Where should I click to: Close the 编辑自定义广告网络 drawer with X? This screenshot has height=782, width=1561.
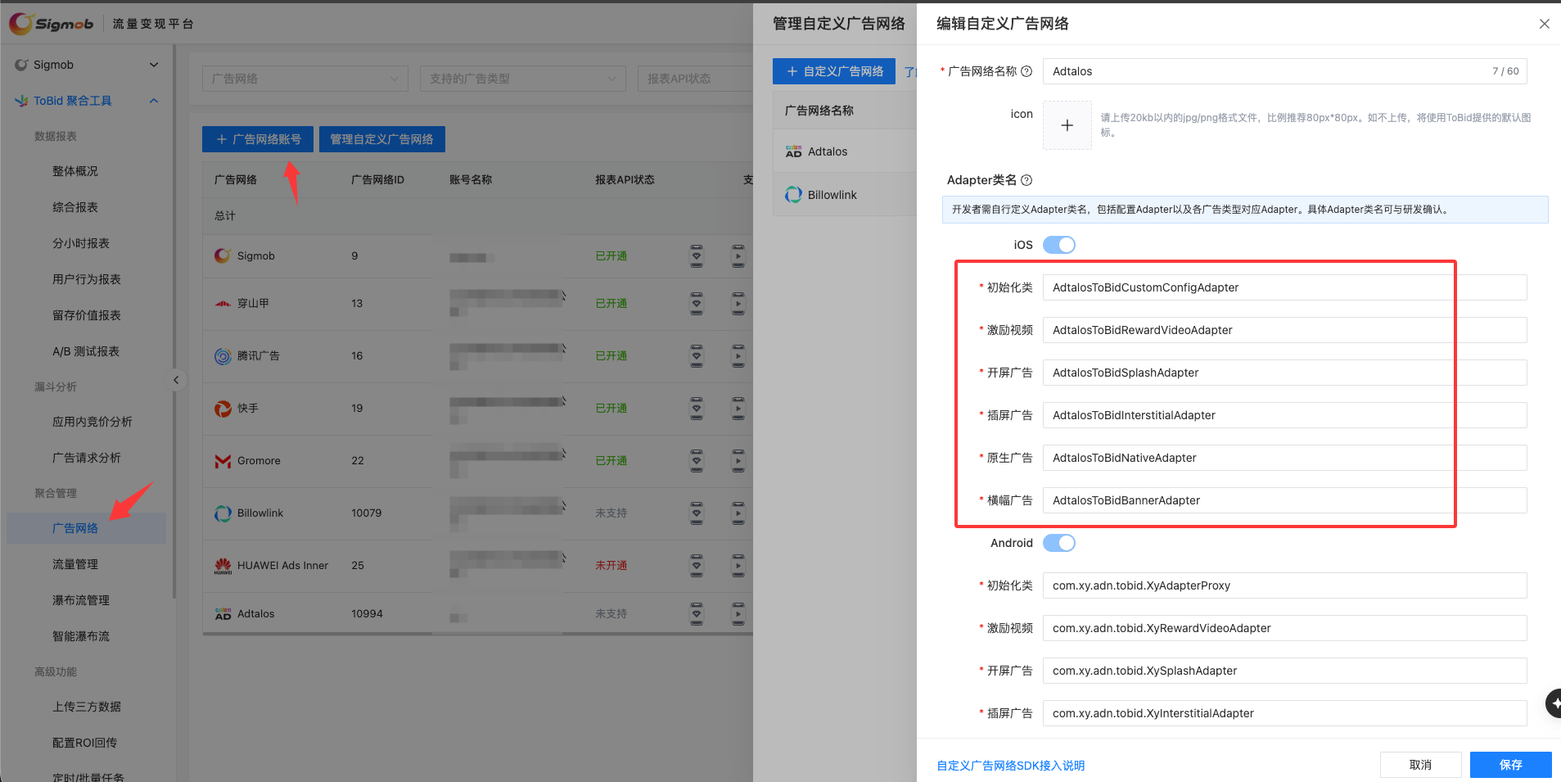click(1545, 24)
